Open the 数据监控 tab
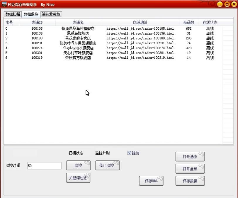The height and width of the screenshot is (198, 238). (31, 14)
